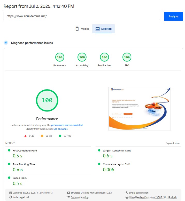Expand view of the metrics section

coord(173,143)
